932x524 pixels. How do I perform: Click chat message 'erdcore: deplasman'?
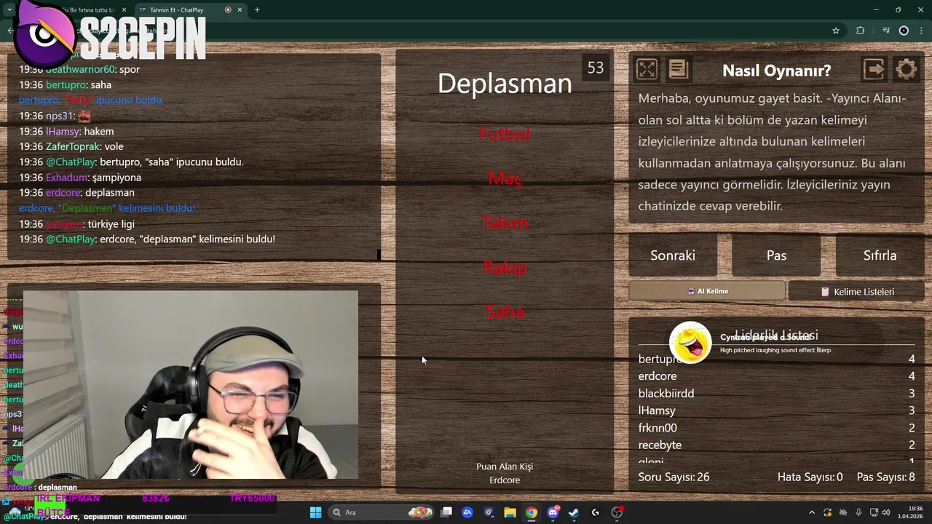tap(76, 193)
